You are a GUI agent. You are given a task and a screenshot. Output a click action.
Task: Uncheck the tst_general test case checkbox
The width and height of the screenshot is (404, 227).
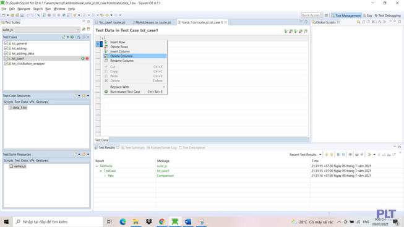pyautogui.click(x=6, y=43)
